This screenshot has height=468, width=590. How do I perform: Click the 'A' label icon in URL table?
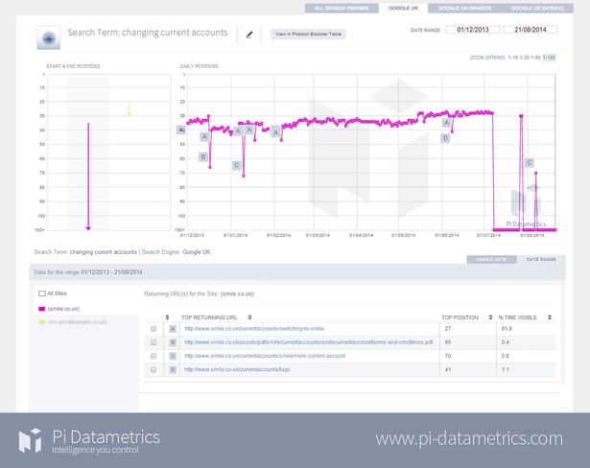[x=172, y=328]
